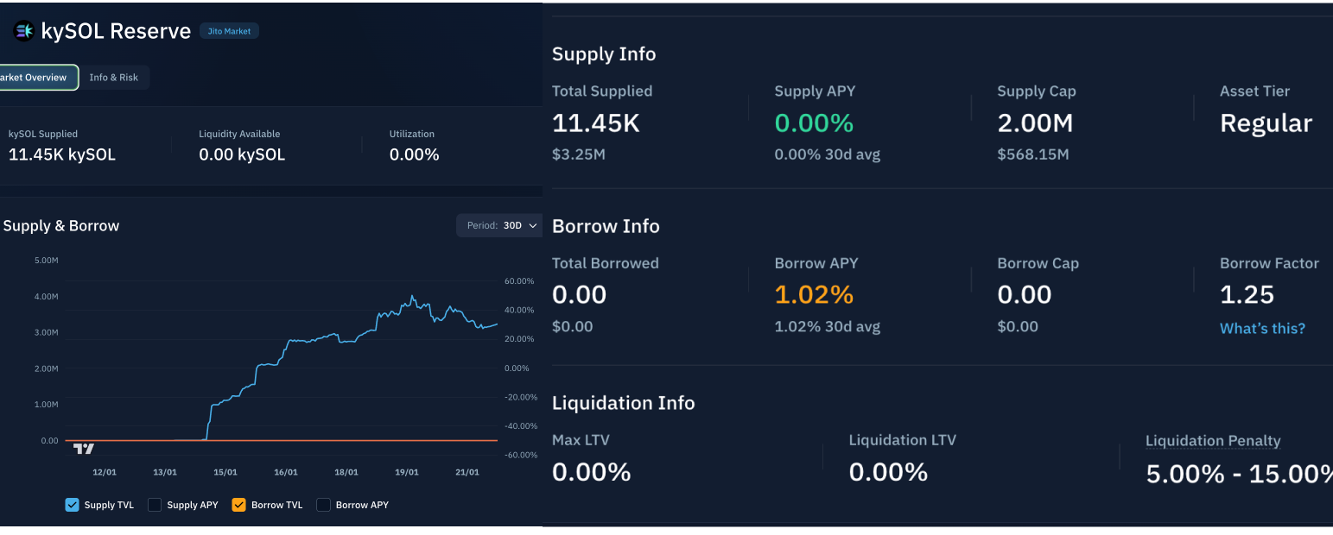Click the "1.02% 30d avg" text
This screenshot has width=1333, height=535.
[828, 326]
